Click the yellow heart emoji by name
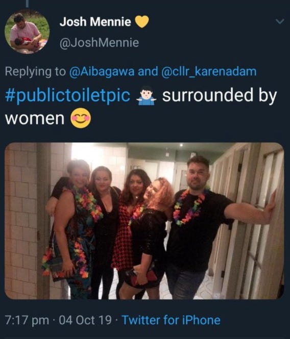 142,21
